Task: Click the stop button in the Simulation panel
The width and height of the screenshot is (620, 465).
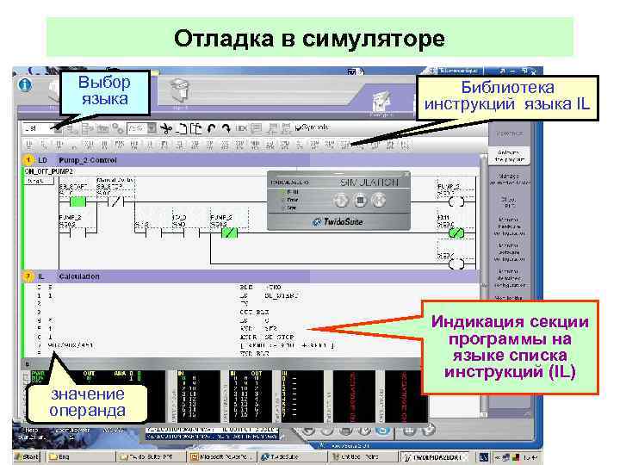Action: pos(360,201)
